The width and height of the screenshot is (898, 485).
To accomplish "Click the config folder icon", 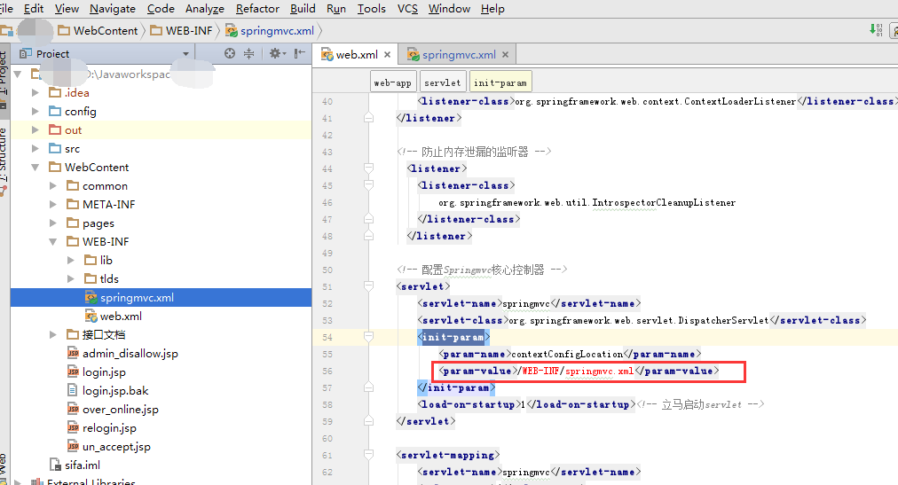I will tap(55, 111).
